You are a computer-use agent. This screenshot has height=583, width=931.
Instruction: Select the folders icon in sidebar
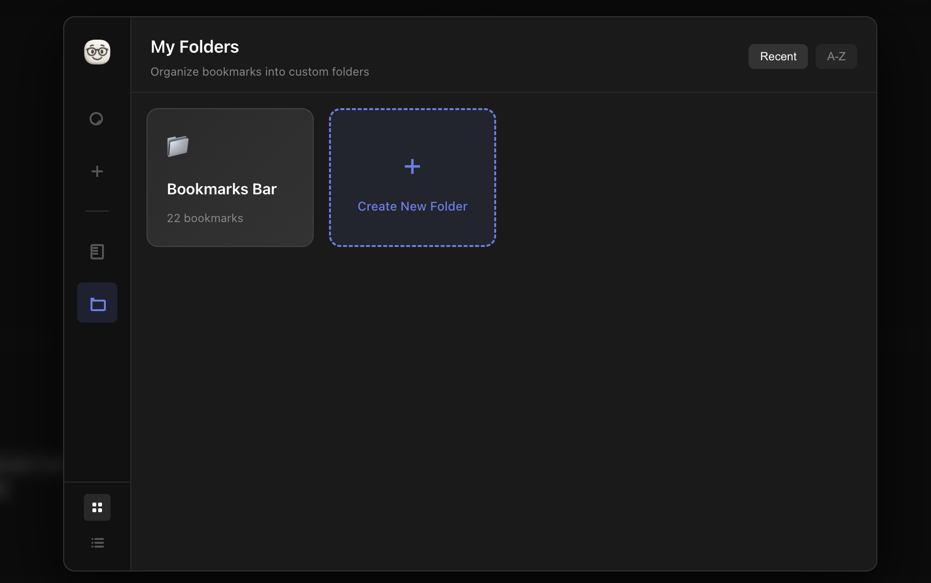click(x=97, y=303)
